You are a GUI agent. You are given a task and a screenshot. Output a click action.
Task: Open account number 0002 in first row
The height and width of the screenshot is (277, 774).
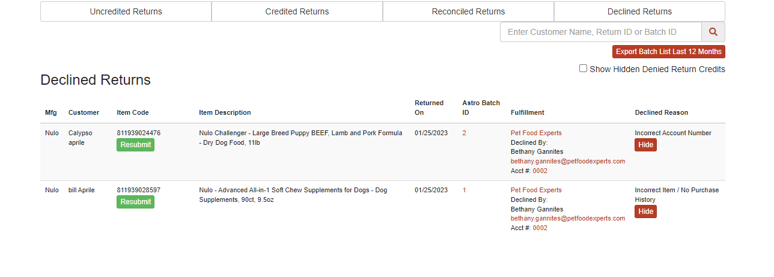[x=540, y=171]
